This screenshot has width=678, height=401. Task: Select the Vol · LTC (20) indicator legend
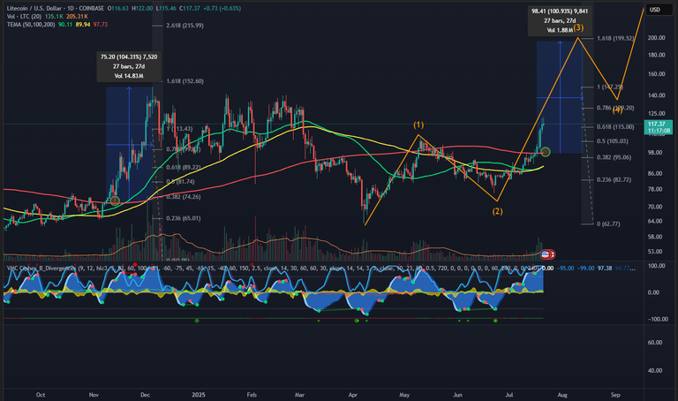click(x=24, y=17)
